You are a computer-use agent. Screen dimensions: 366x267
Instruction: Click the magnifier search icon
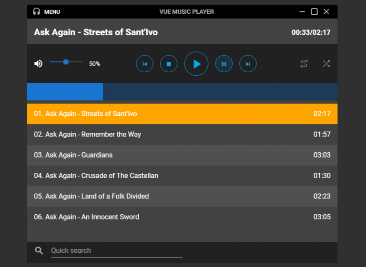(x=39, y=251)
